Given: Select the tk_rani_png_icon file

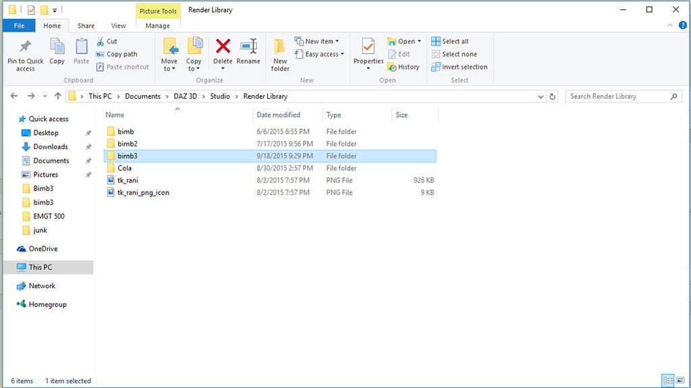Looking at the screenshot, I should pos(270,193).
